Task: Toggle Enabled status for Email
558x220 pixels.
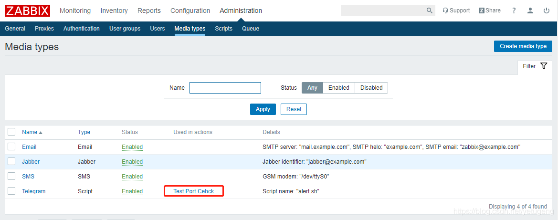Action: 132,147
